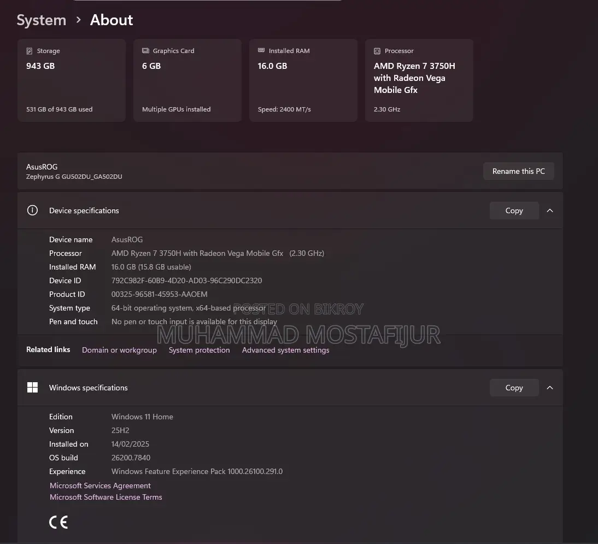Click 'Zephyrus G GU502DU_GA502DU' model text
Image resolution: width=598 pixels, height=544 pixels.
pos(74,177)
